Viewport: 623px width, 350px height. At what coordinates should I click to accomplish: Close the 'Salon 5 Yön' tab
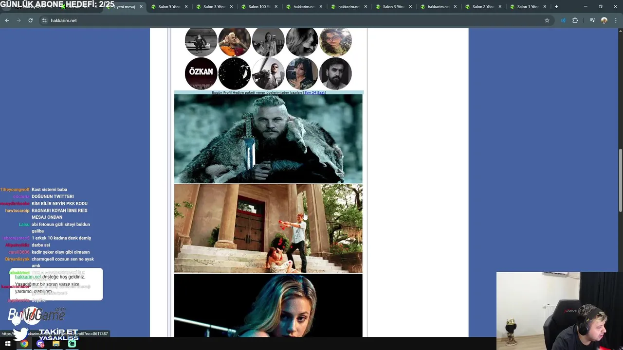[186, 7]
